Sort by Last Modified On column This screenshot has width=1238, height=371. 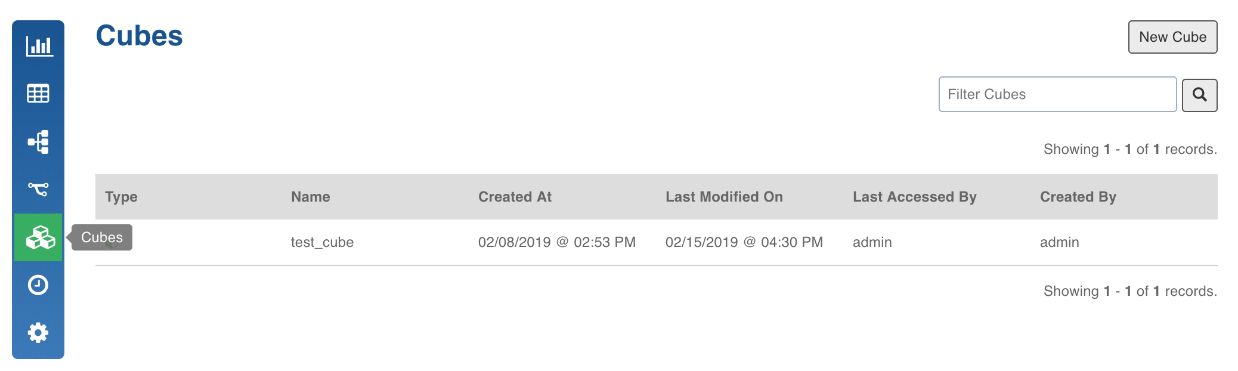pyautogui.click(x=724, y=197)
